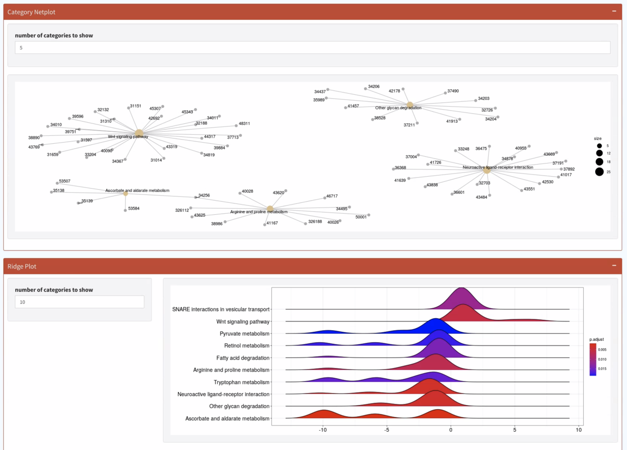Collapse the Ridge Plot panel

(614, 266)
